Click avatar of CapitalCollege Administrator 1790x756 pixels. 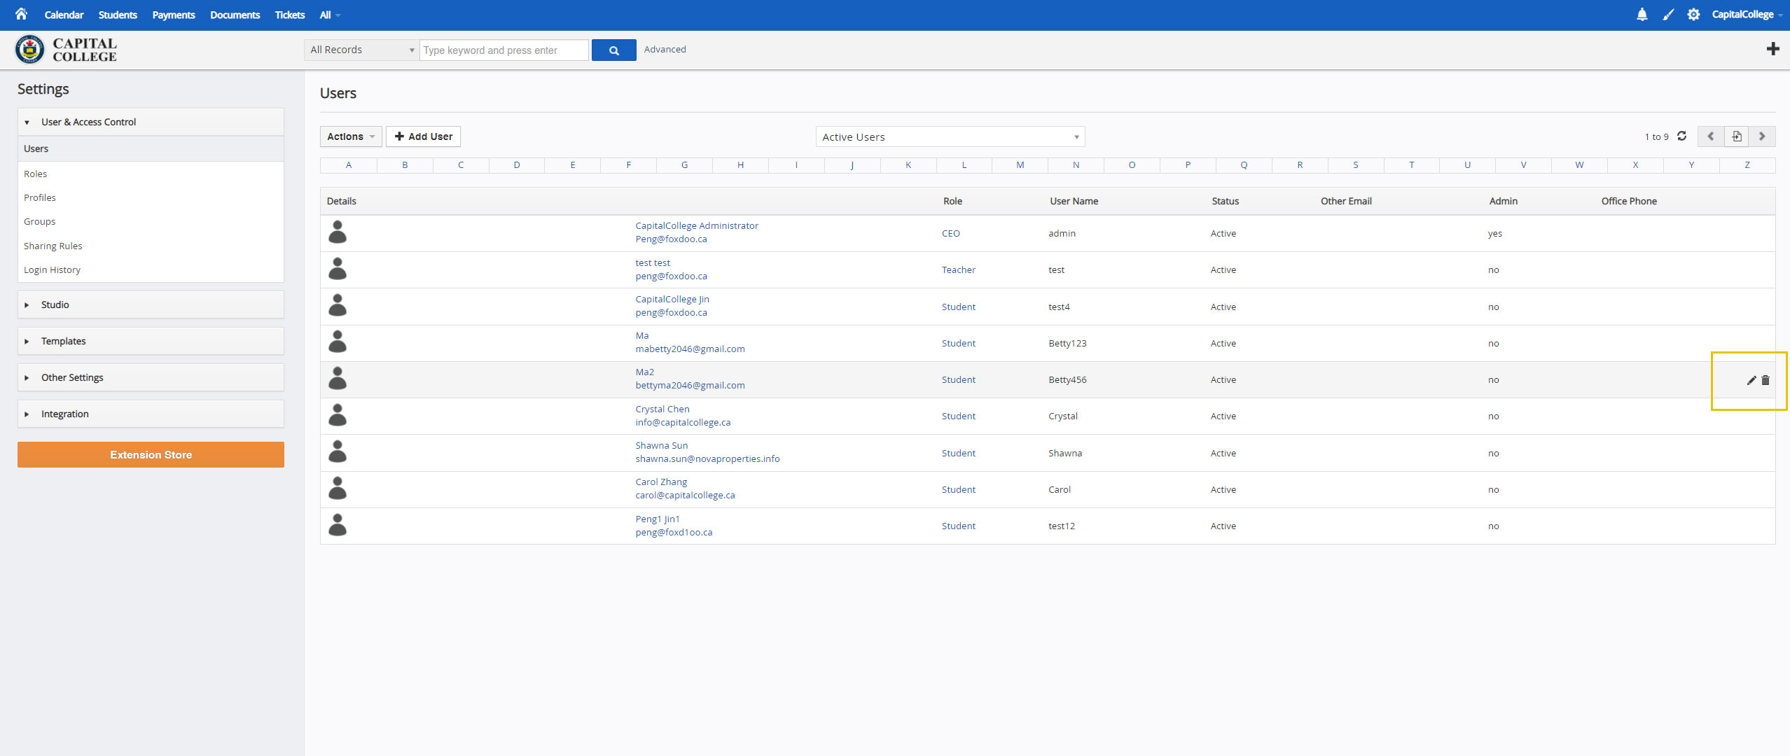(x=338, y=232)
